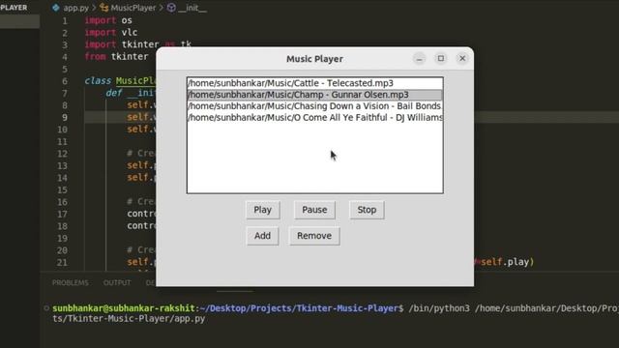Viewport: 619px width, 348px height.
Task: Open the PROBLEMS panel tab
Action: [x=71, y=283]
